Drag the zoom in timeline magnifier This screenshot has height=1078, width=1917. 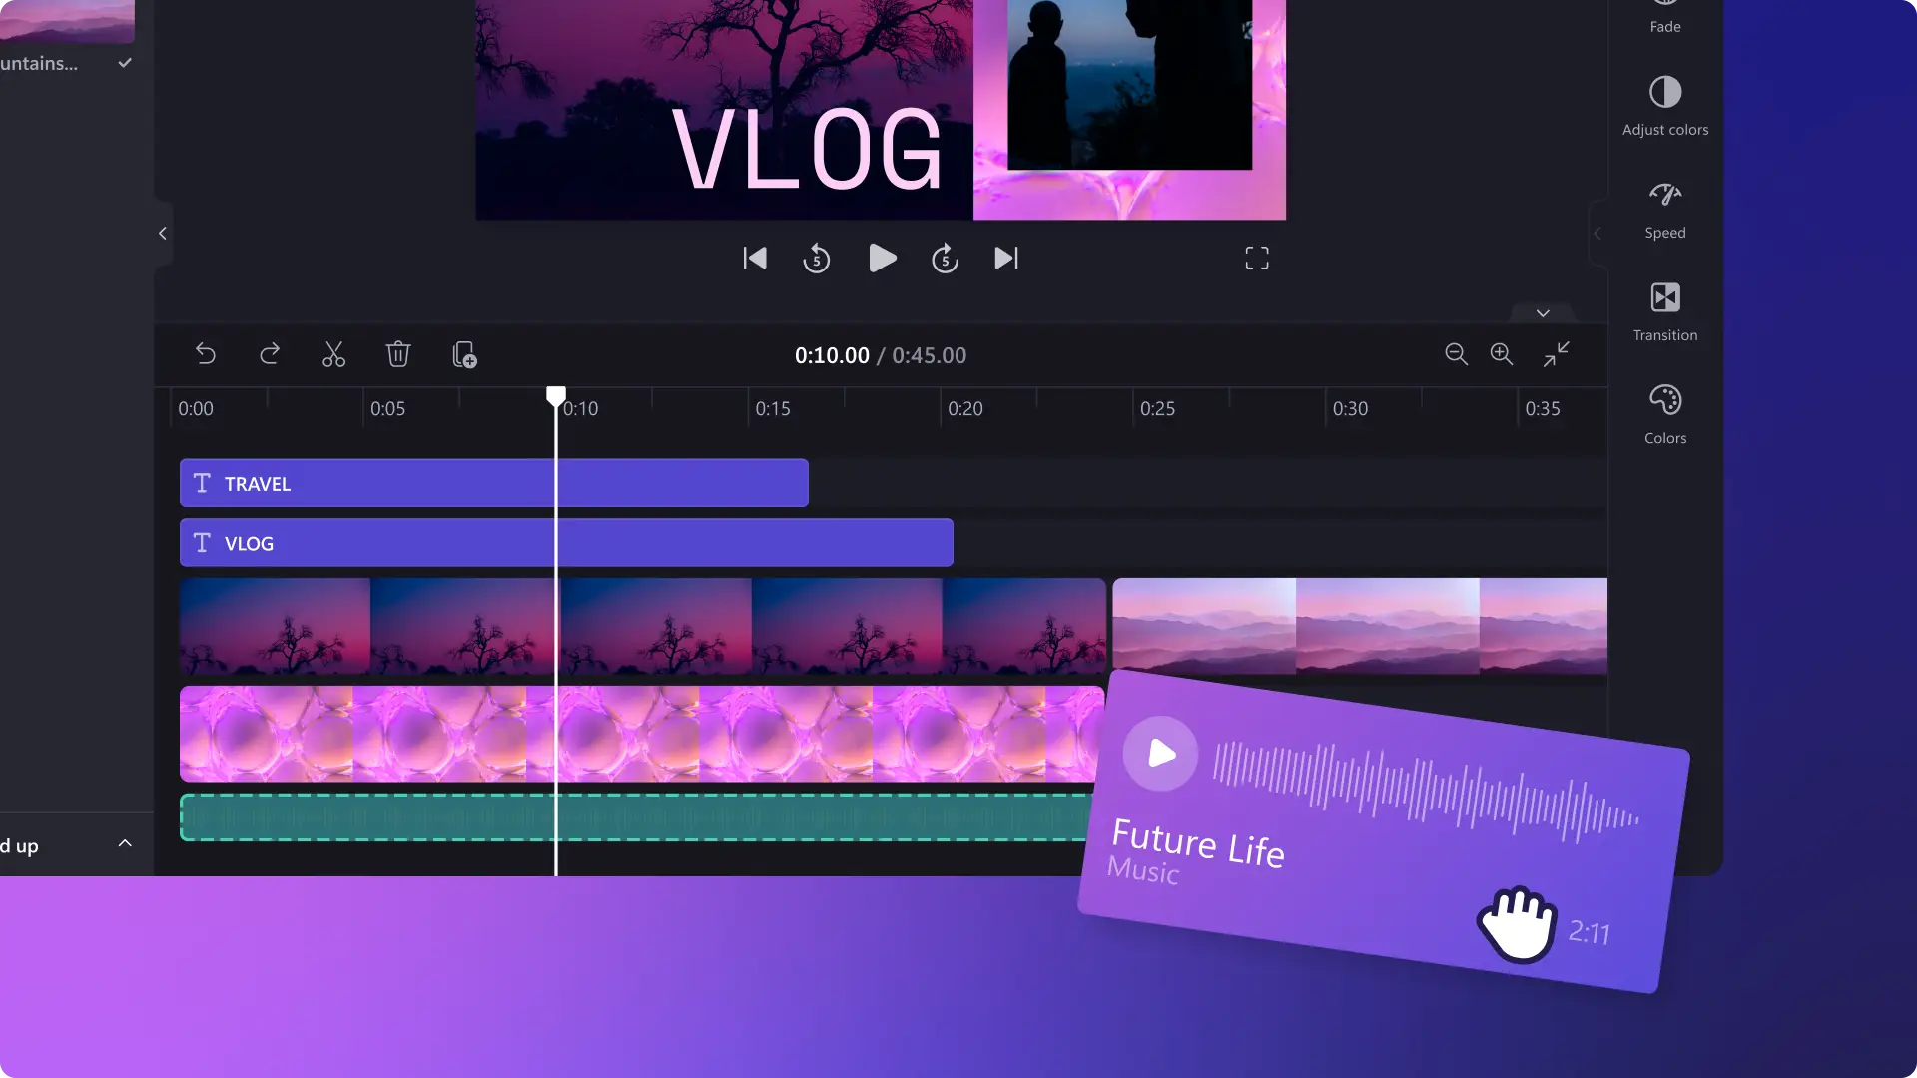pyautogui.click(x=1503, y=352)
